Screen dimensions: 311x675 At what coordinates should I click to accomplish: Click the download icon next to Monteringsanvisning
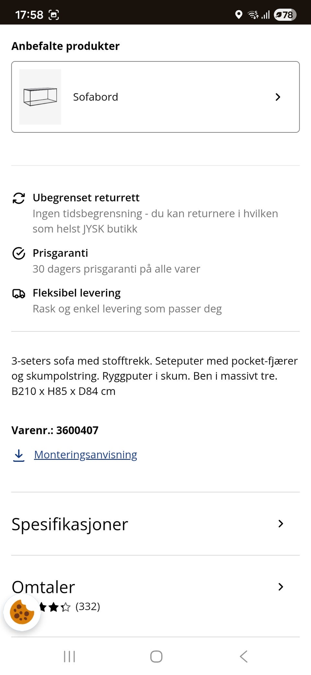(x=19, y=455)
